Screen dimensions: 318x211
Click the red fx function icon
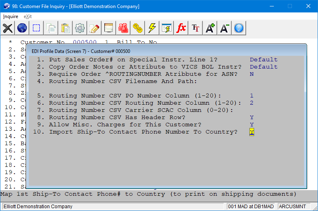point(181,28)
